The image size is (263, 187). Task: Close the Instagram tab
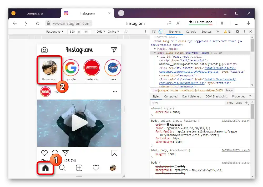[109, 13]
